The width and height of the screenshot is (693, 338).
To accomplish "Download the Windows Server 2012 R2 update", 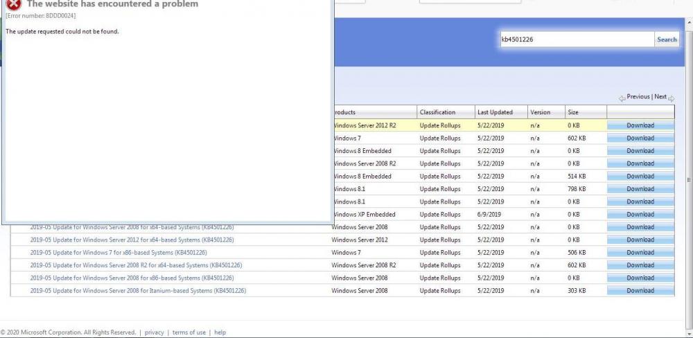I will coord(640,125).
